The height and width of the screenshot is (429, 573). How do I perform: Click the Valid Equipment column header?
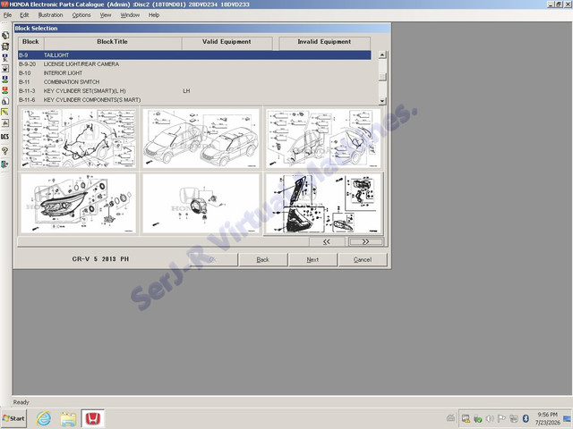click(x=227, y=42)
